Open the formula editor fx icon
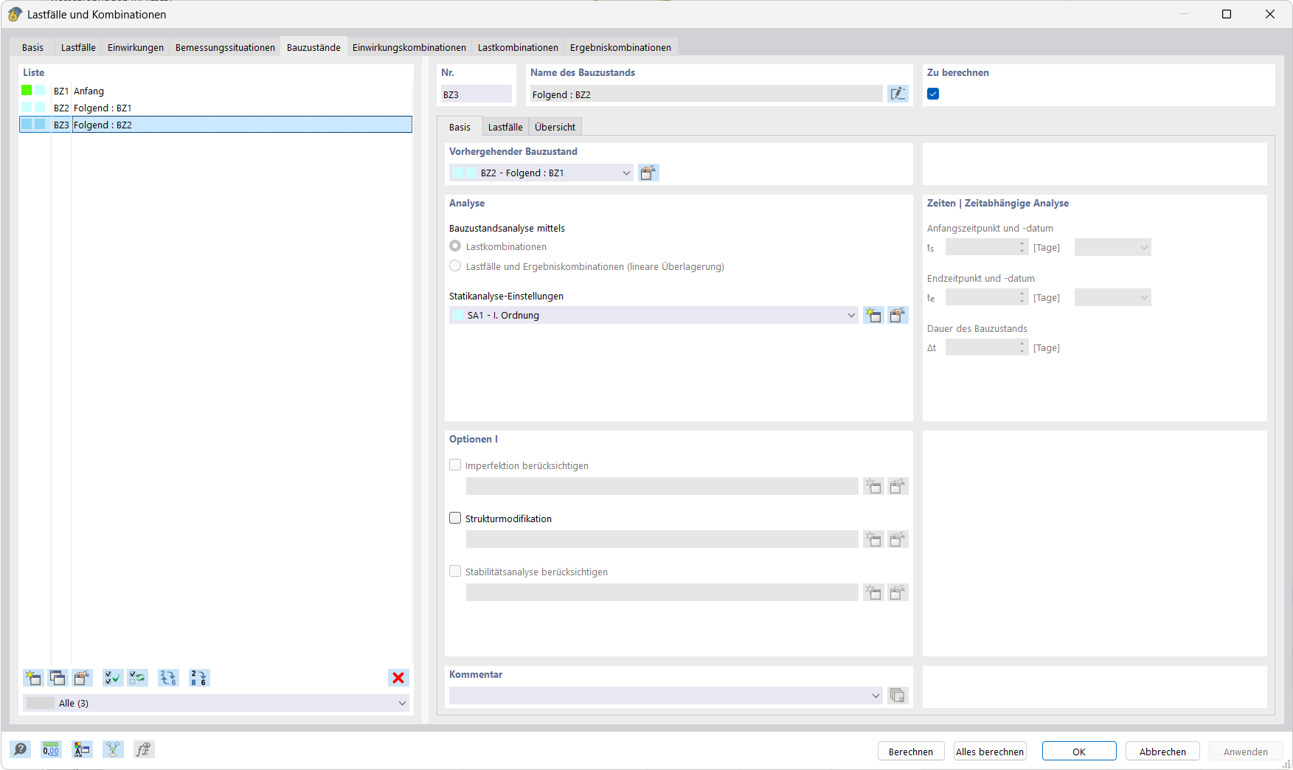Screen dimensions: 1293x770 coord(144,749)
